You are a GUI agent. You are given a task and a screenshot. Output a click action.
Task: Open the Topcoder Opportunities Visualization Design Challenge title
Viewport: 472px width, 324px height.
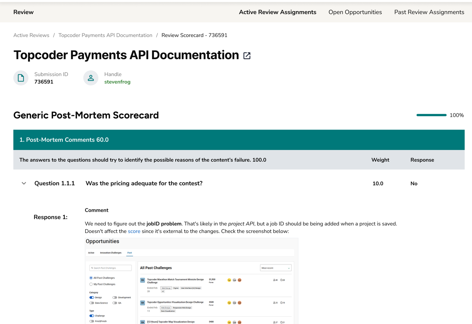(x=175, y=302)
